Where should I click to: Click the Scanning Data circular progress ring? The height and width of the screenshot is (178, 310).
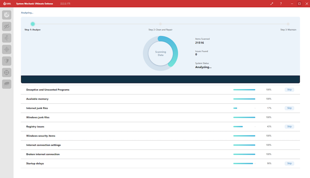160,53
